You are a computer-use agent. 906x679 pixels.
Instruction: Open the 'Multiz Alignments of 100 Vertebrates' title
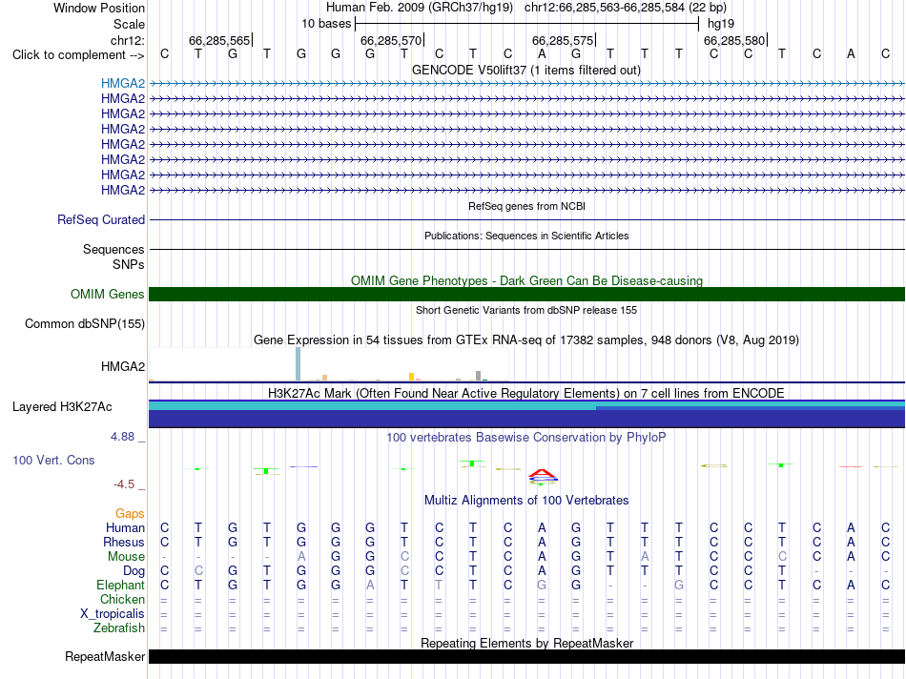click(x=526, y=501)
